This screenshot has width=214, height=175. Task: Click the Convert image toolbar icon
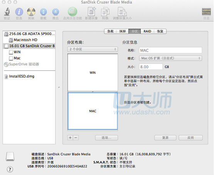(x=105, y=12)
